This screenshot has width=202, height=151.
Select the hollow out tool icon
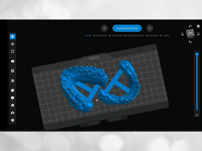12,81
